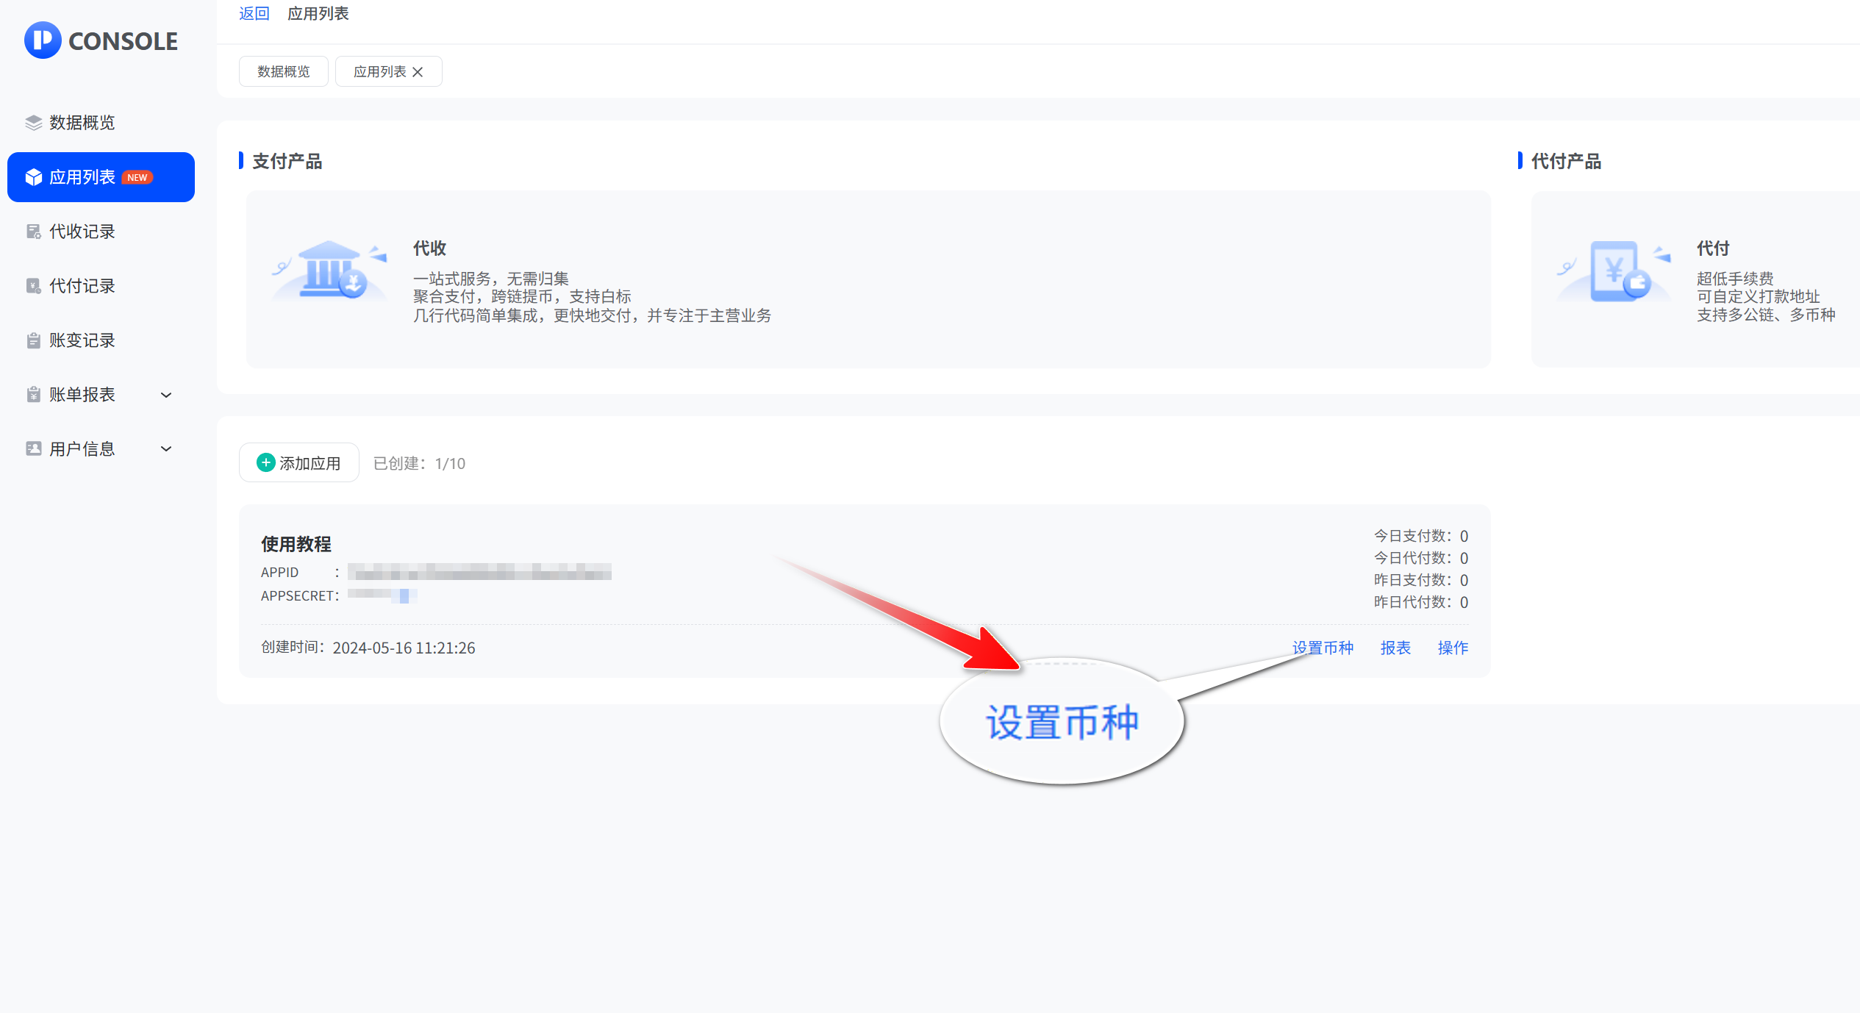Click the 操作 link on app card
Image resolution: width=1860 pixels, height=1013 pixels.
[1452, 648]
